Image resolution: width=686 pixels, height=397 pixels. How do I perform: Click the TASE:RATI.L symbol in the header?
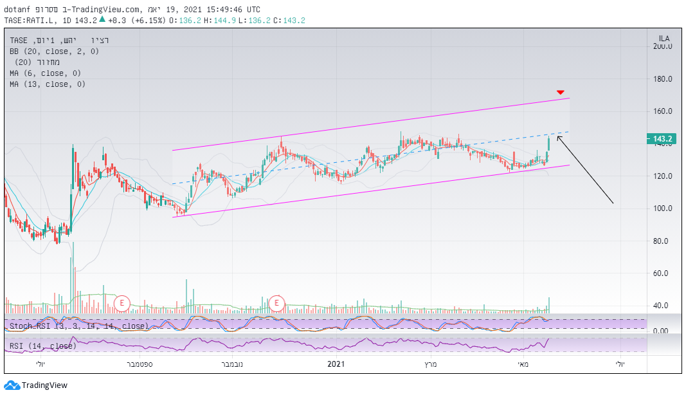point(30,20)
